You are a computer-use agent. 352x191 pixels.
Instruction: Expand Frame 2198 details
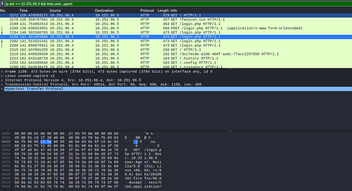point(2,71)
